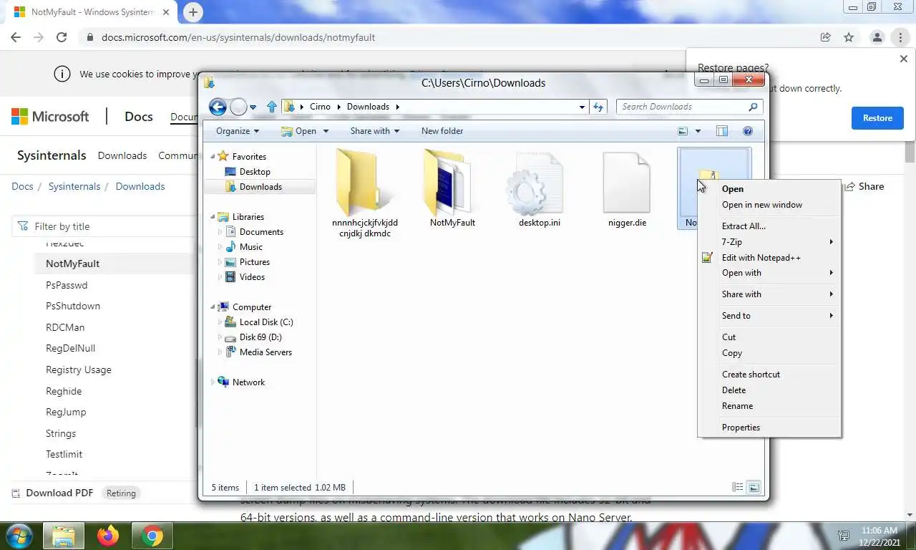Click the Microsoft logo
Screen dimensions: 916x550
50,117
